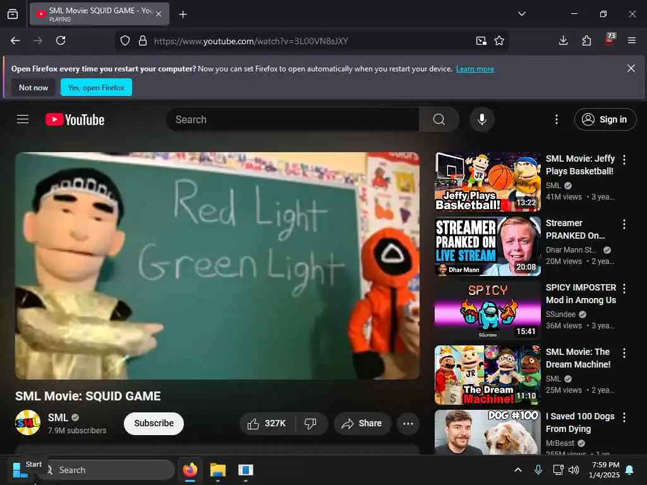Open SPICY IMPOSTER Mod in Among Us title
This screenshot has width=647, height=485.
pyautogui.click(x=581, y=294)
